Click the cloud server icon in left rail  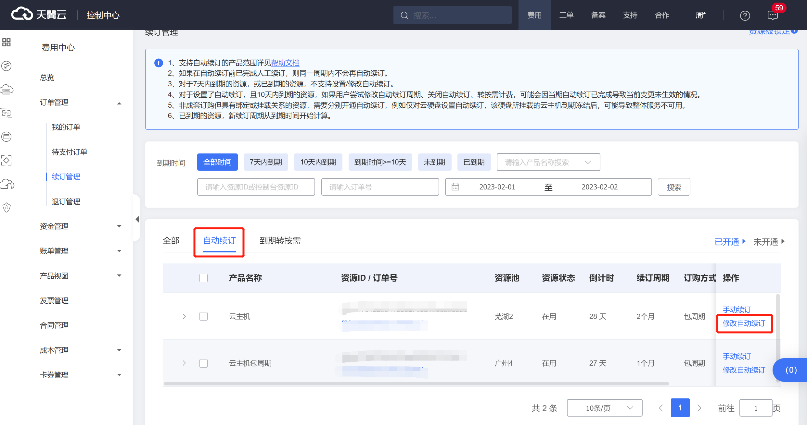tap(7, 90)
